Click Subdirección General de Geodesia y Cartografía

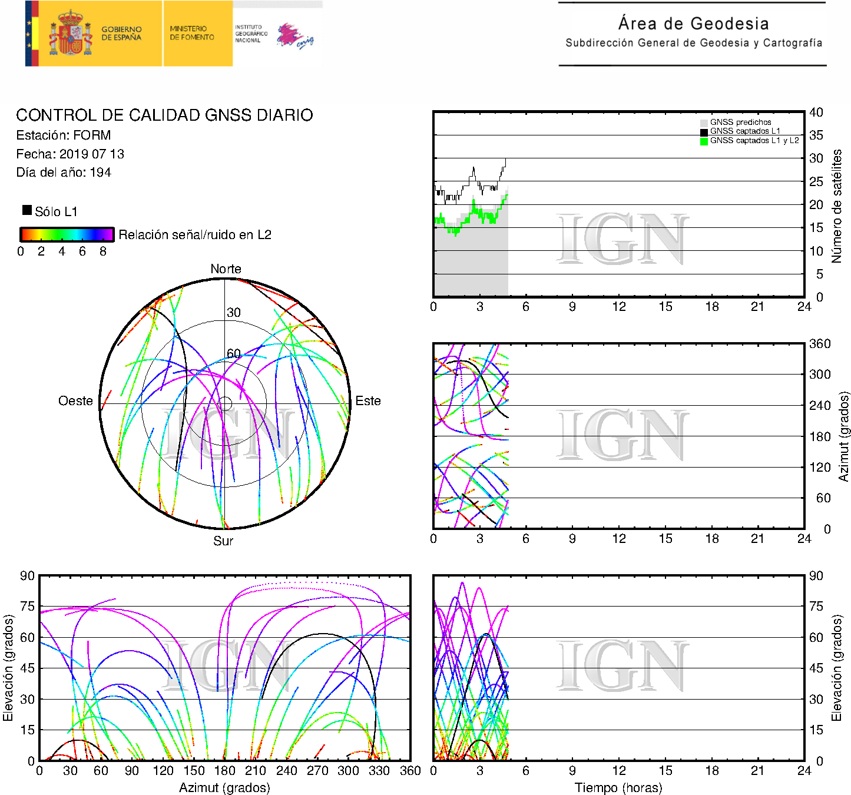coord(693,43)
